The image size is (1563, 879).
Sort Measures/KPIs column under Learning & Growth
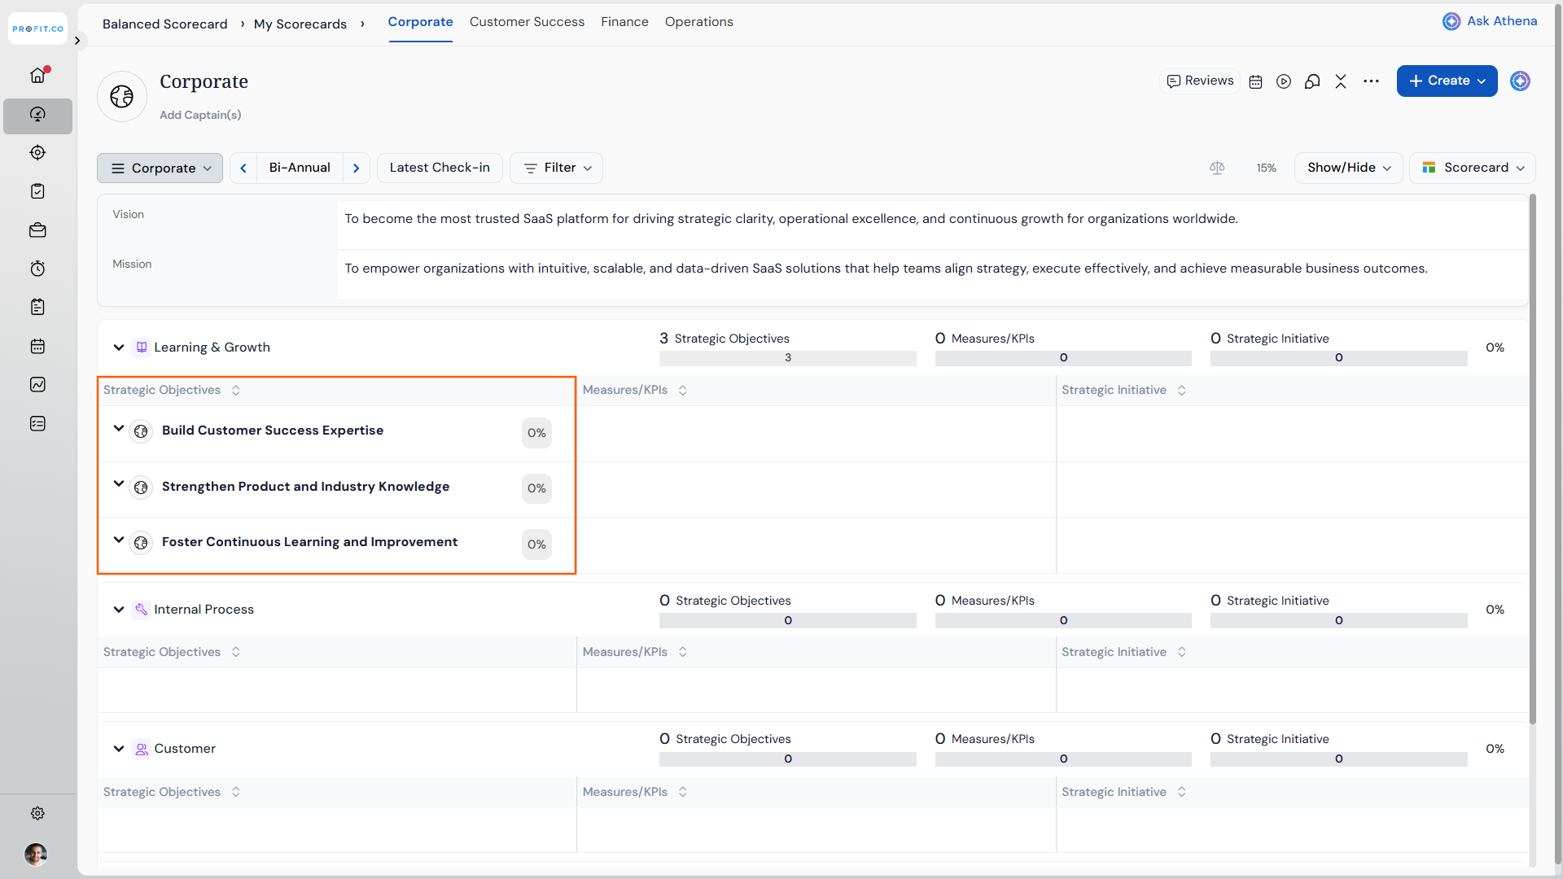click(683, 391)
